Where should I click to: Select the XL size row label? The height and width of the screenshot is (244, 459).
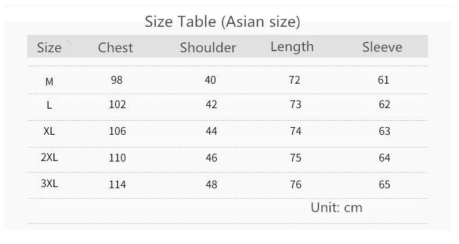[x=49, y=132]
